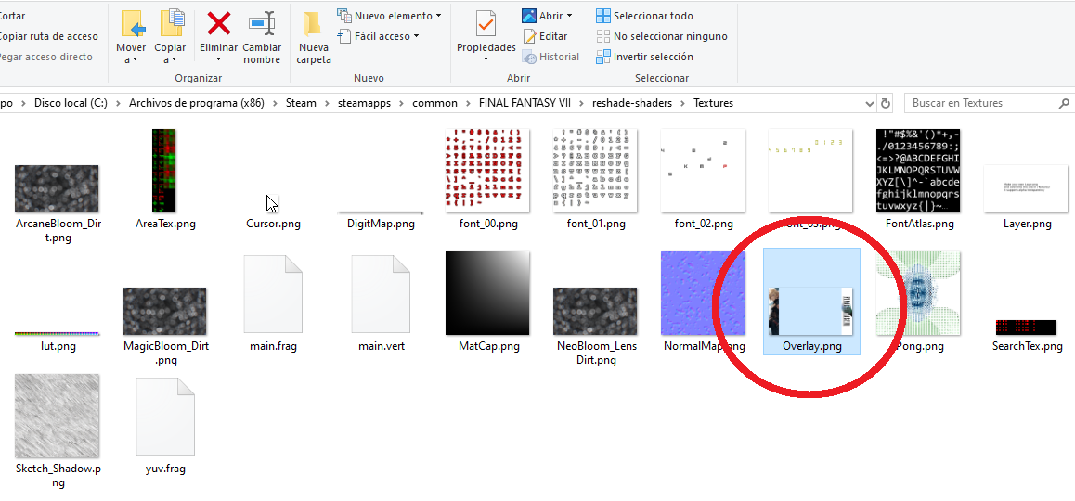Click the search magnifier icon
Screen dimensions: 1075x501
pyautogui.click(x=1065, y=104)
